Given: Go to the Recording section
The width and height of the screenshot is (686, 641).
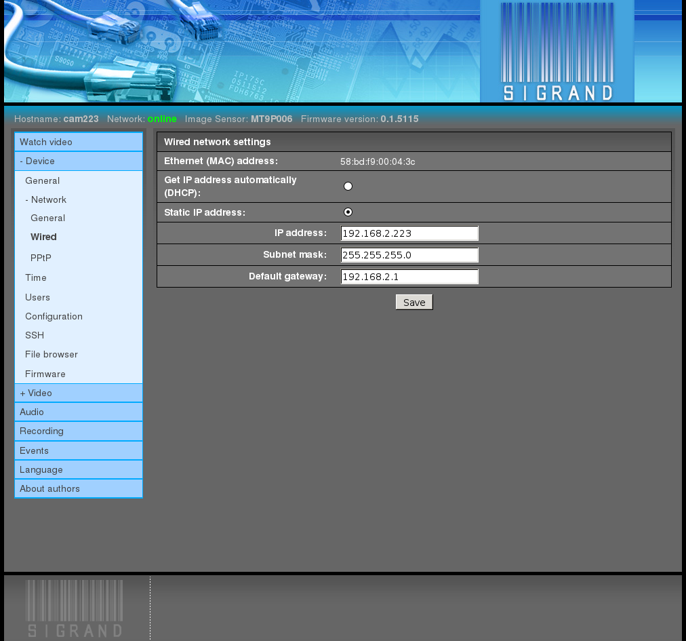Looking at the screenshot, I should (41, 431).
